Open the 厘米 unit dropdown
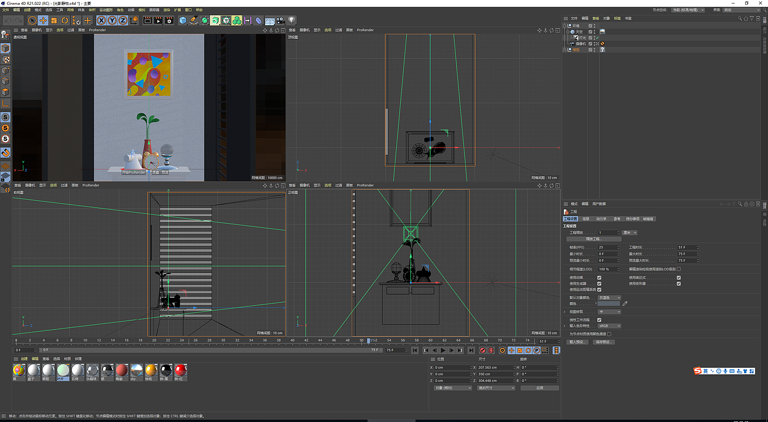 coord(630,233)
